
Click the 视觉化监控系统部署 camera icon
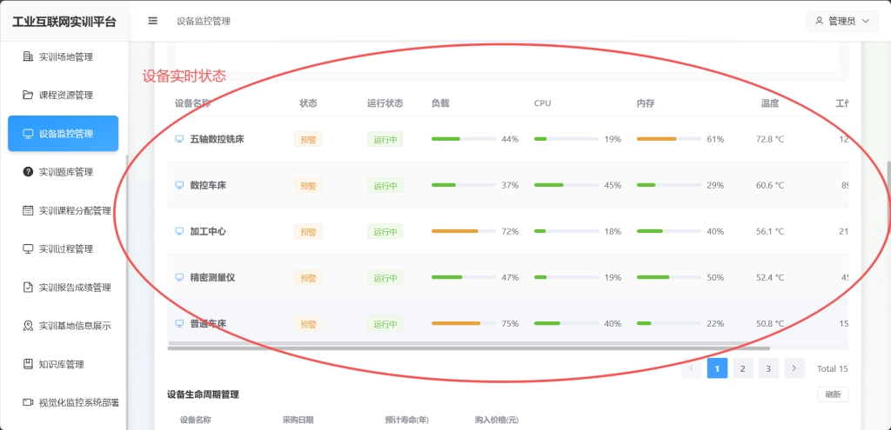[x=28, y=402]
